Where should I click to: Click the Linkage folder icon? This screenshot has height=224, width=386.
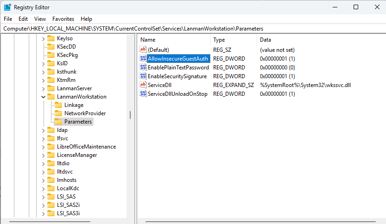[x=58, y=105]
